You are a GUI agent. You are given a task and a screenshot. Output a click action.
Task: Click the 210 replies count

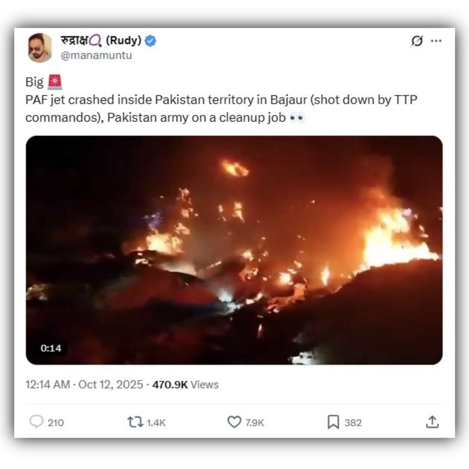[x=56, y=423]
